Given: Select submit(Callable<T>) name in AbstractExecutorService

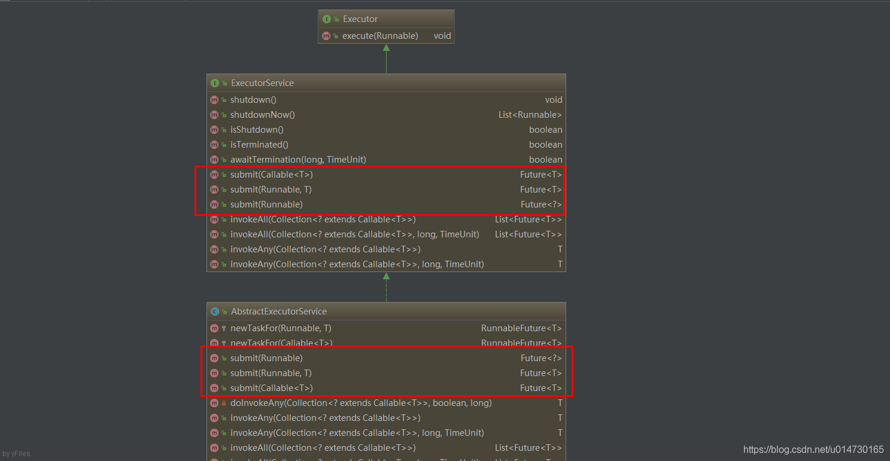Looking at the screenshot, I should [x=272, y=388].
